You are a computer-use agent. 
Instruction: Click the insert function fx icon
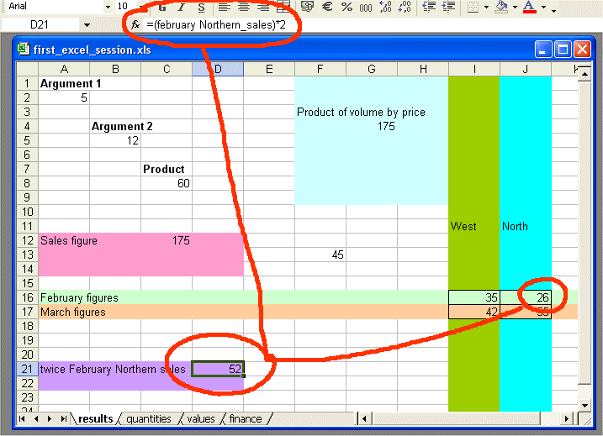(135, 24)
